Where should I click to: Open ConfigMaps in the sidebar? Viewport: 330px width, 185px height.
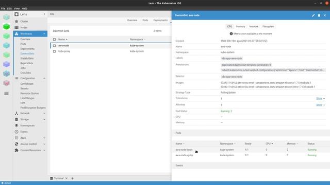[27, 84]
